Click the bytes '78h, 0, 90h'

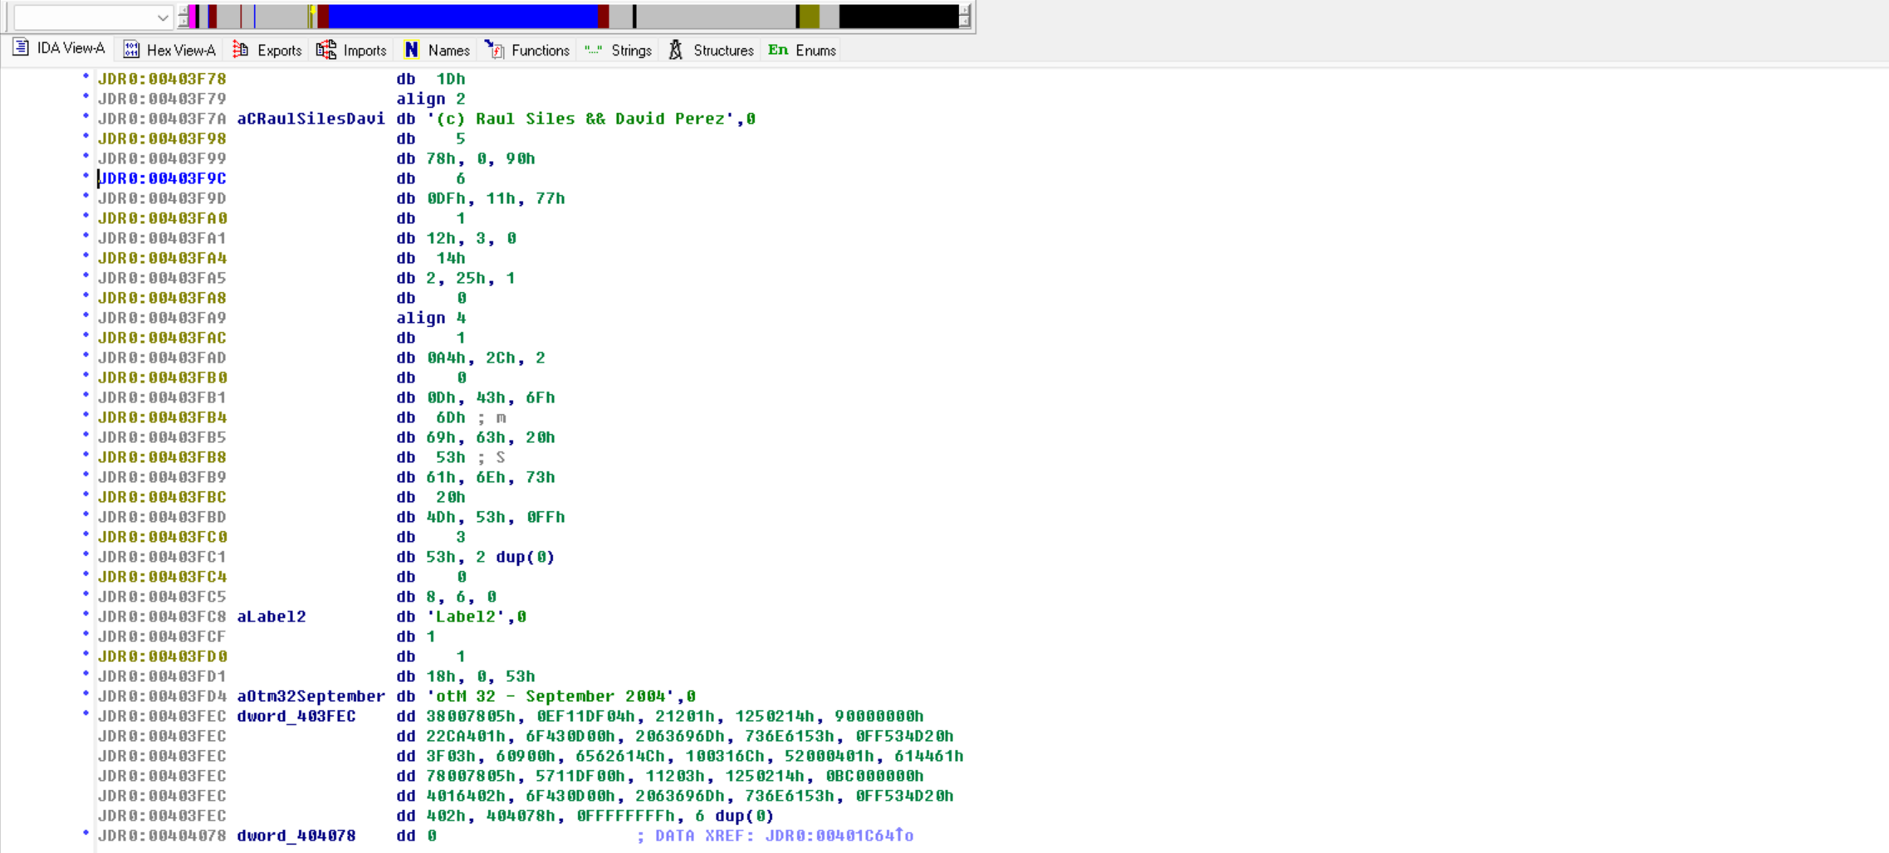point(481,158)
